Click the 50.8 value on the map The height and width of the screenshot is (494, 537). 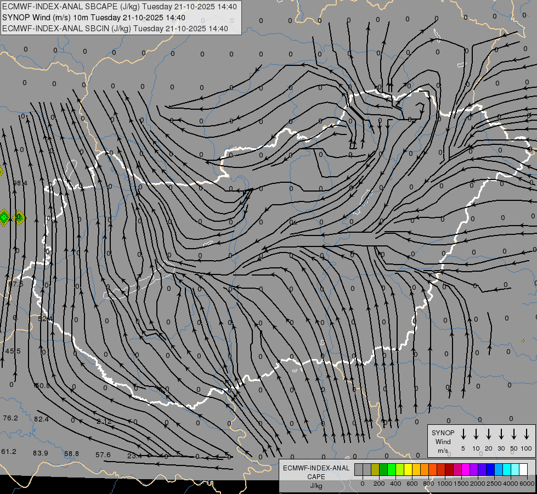pyautogui.click(x=42, y=386)
